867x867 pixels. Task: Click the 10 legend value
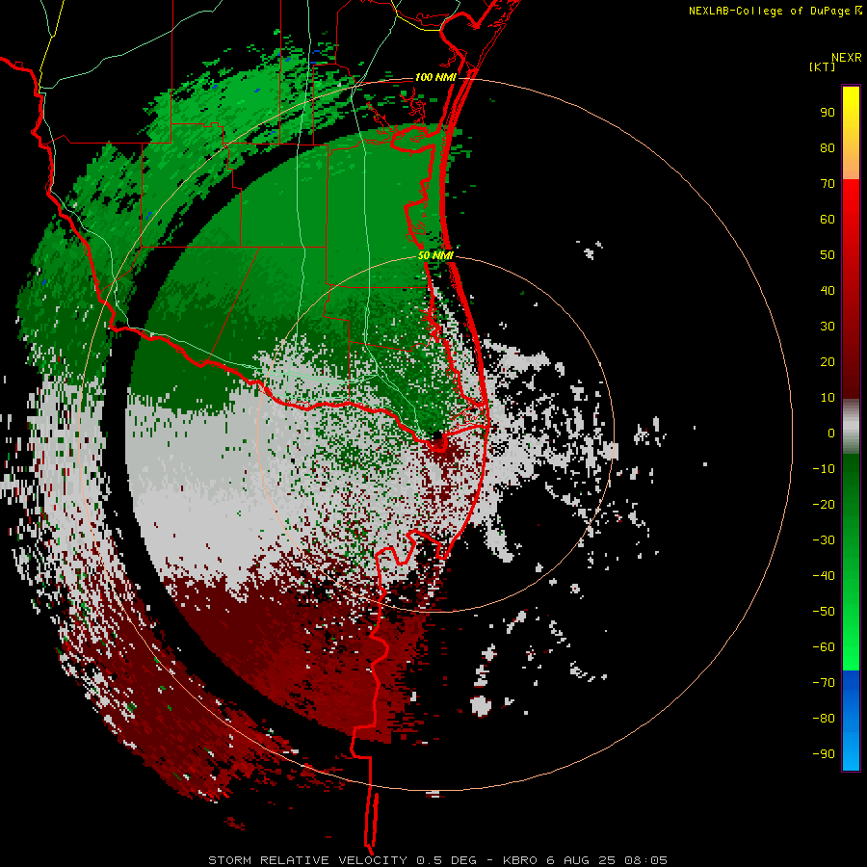tap(828, 398)
